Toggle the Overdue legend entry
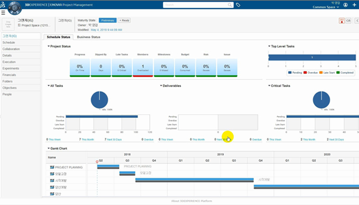 tap(310, 72)
